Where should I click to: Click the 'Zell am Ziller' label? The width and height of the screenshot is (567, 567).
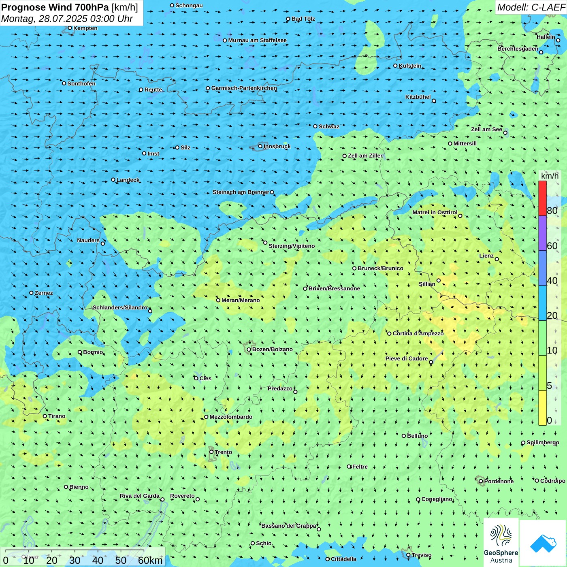pyautogui.click(x=365, y=156)
